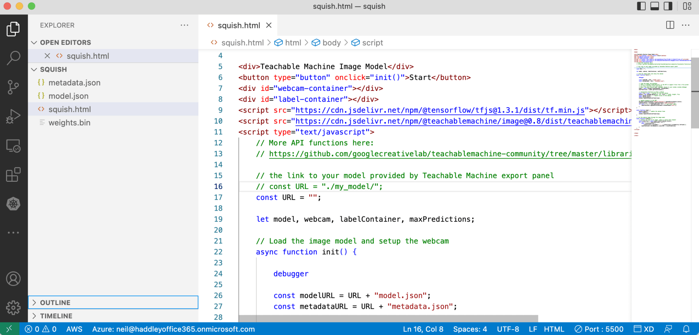Screen dimensions: 699x335
Task: Select the squish.html editor tab
Action: click(238, 25)
